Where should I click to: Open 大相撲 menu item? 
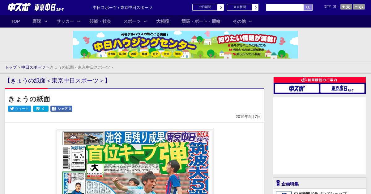(163, 21)
